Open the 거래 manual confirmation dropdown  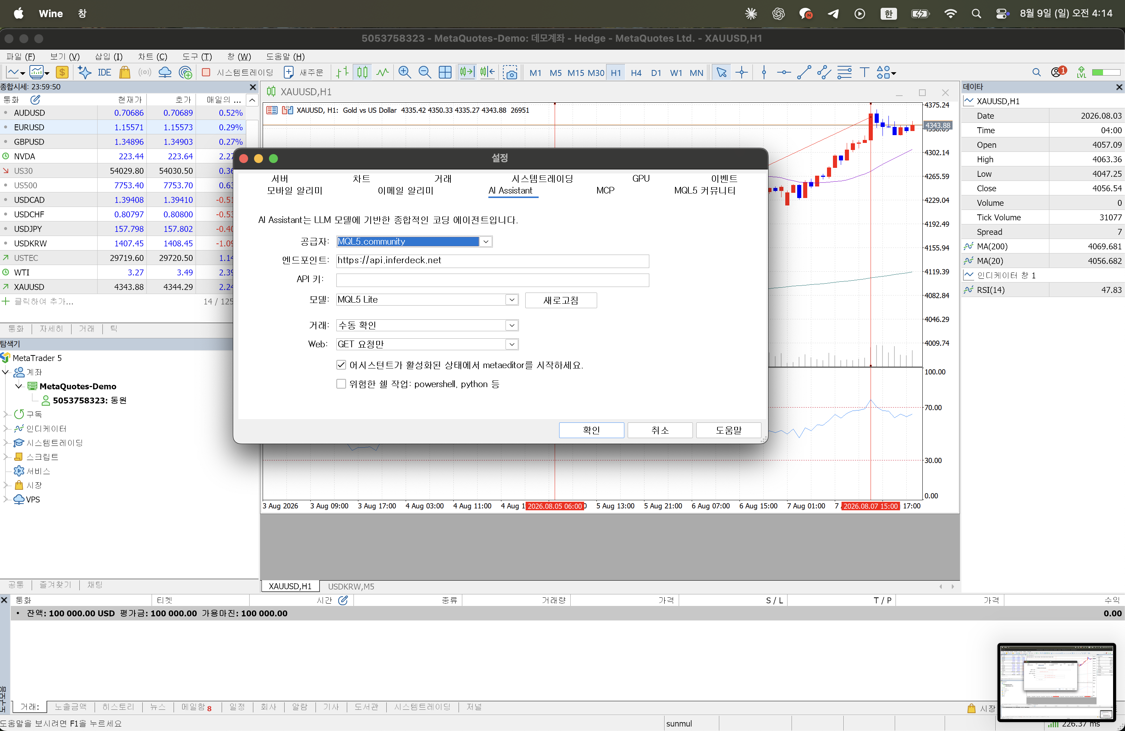coord(512,325)
